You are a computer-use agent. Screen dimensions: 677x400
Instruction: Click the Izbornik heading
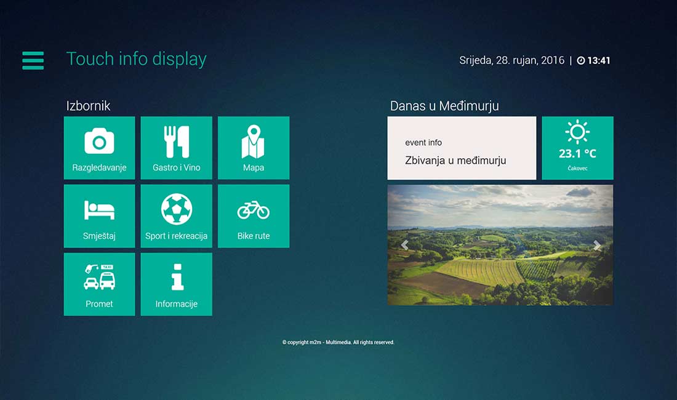pos(88,106)
